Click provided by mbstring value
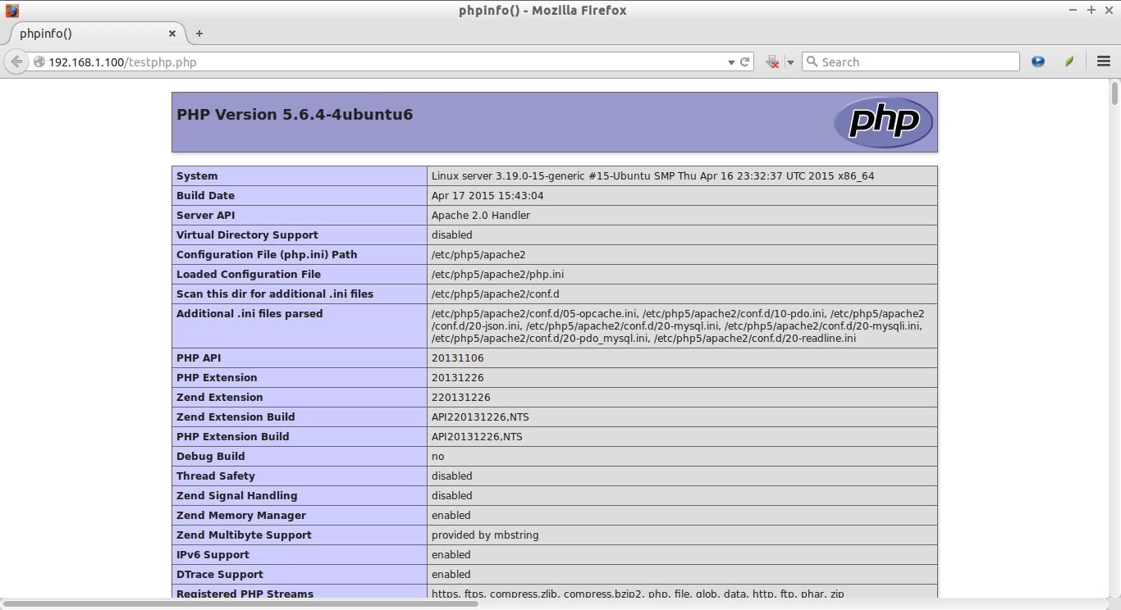The image size is (1121, 610). coord(485,535)
